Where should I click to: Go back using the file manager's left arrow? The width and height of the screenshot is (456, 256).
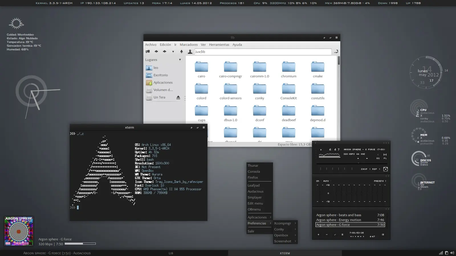(156, 51)
